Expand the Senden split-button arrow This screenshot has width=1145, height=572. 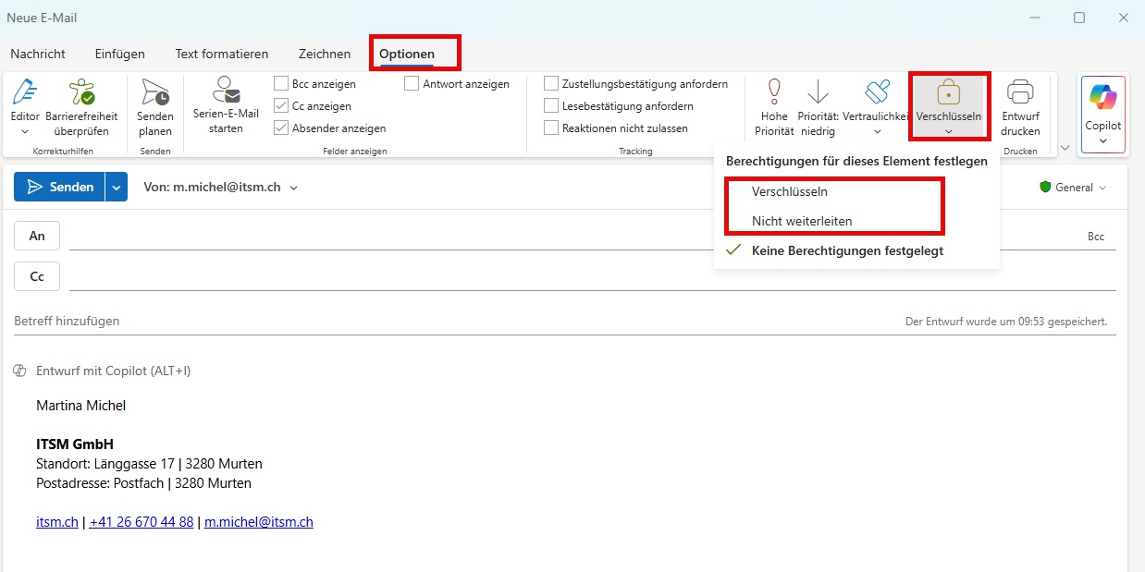coord(116,188)
